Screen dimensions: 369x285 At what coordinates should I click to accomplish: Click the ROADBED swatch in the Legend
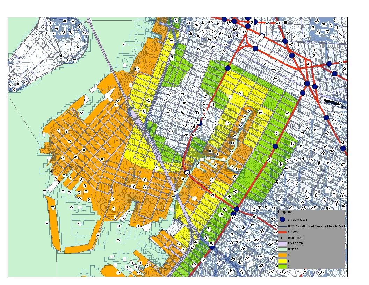282,243
